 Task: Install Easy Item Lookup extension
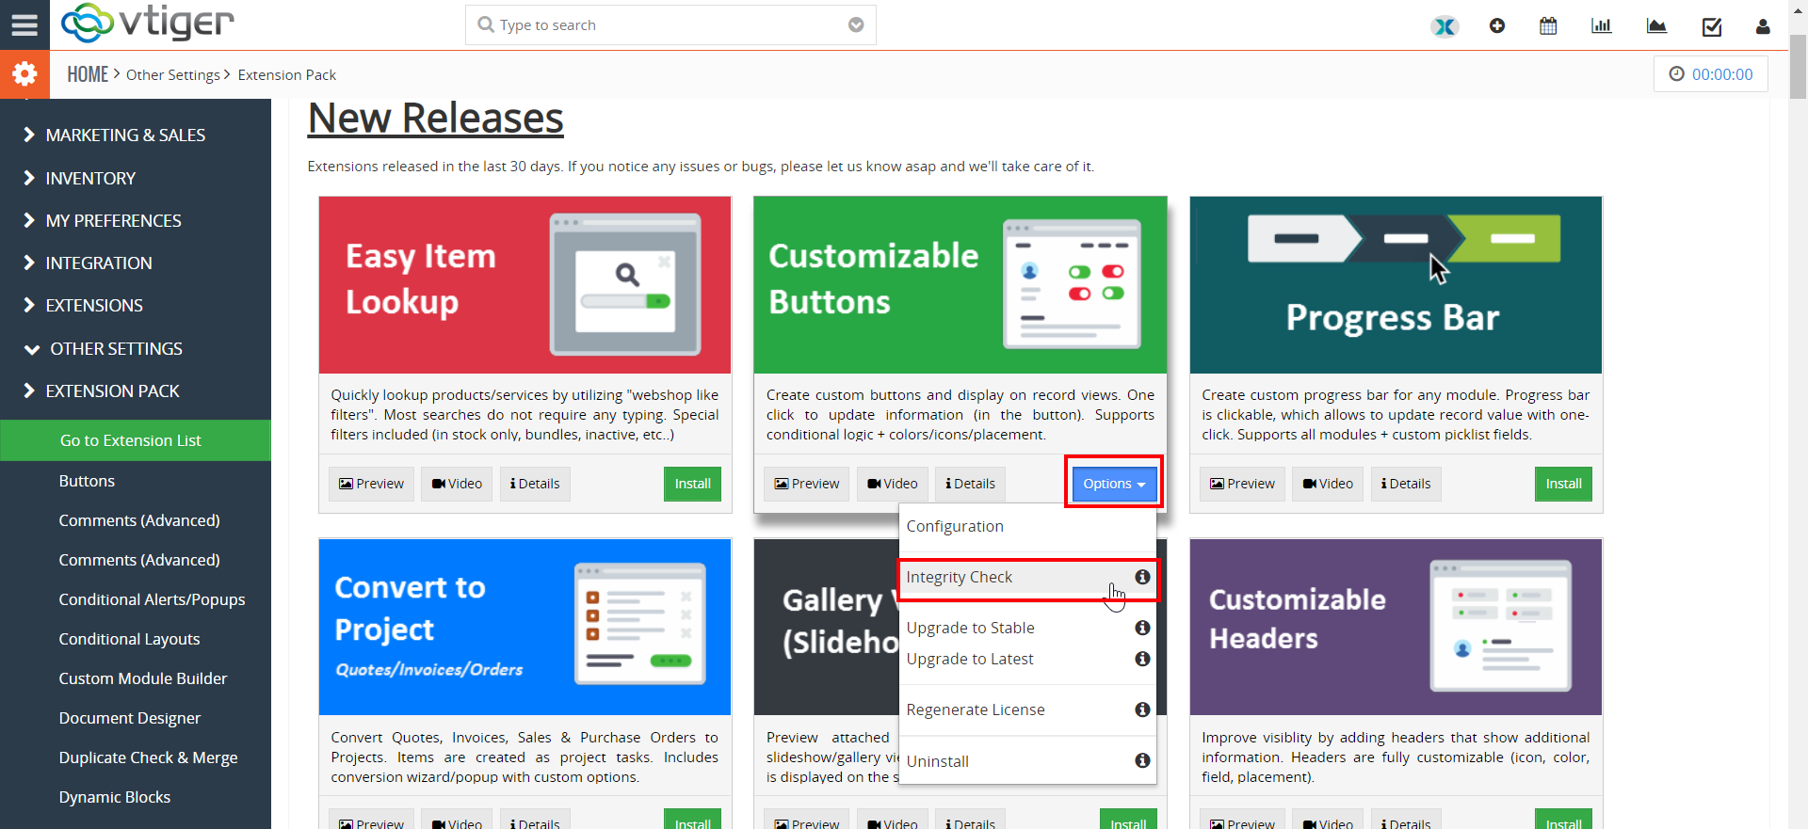(x=692, y=484)
